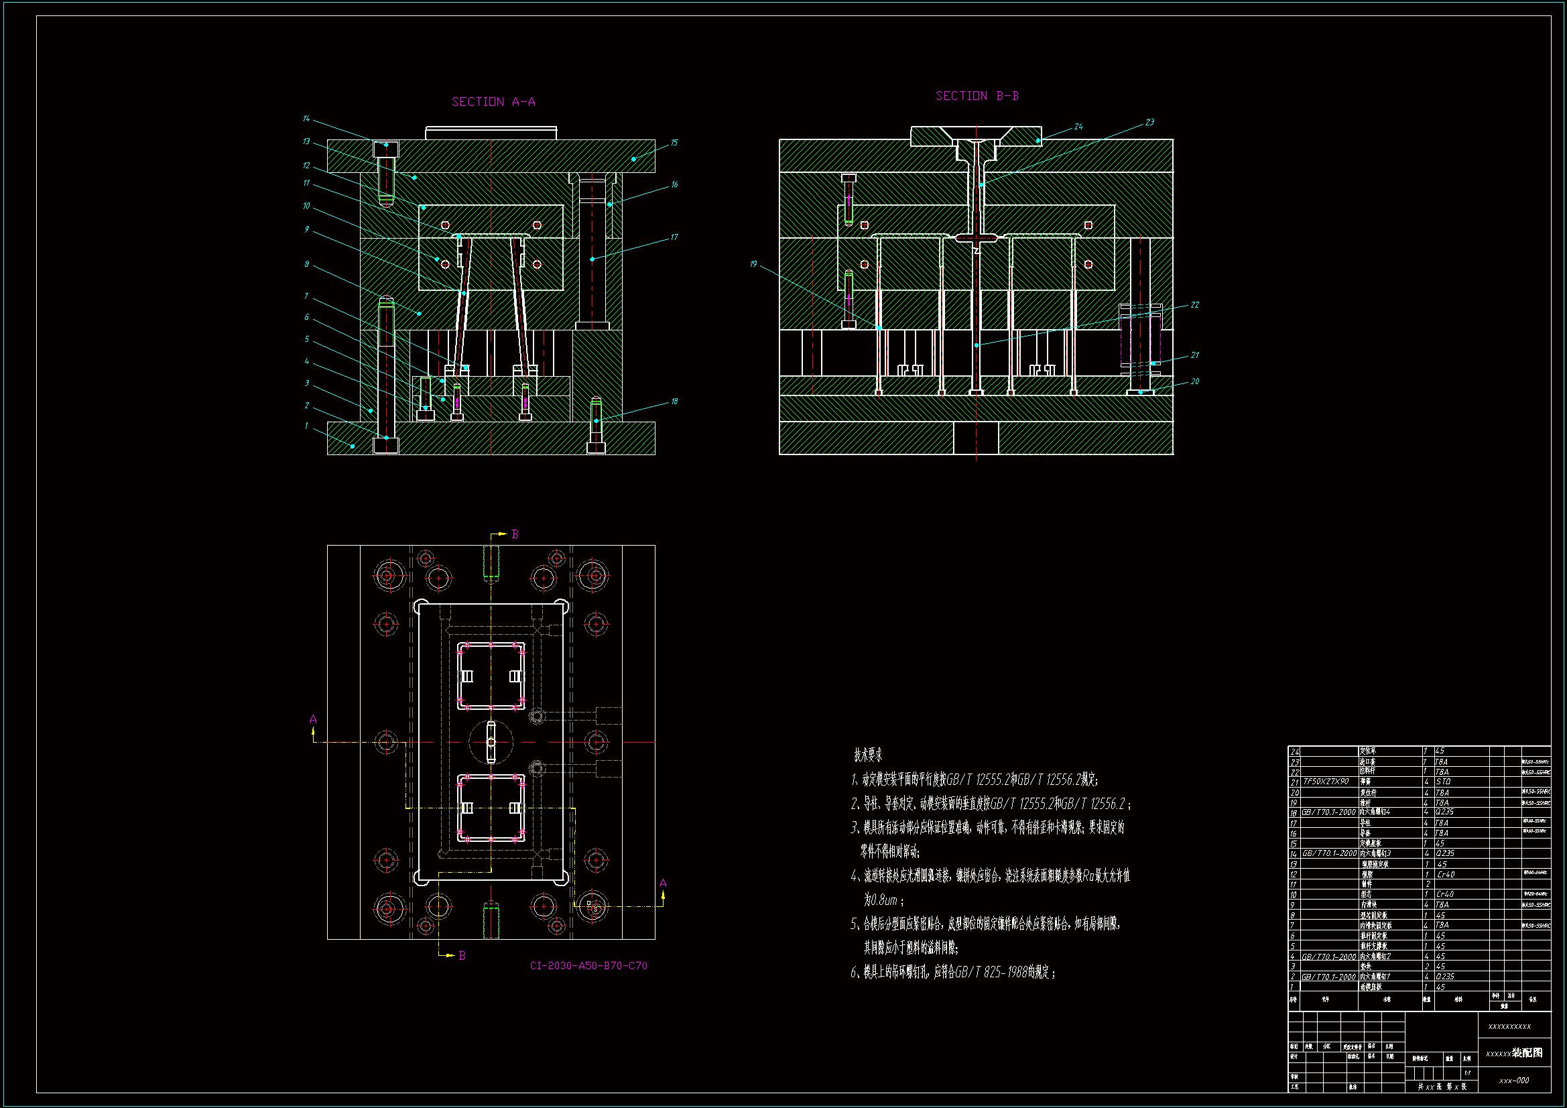Click technical requirement line 6 about GB/T 825-1988
Screen dimensions: 1567x1108
953,972
